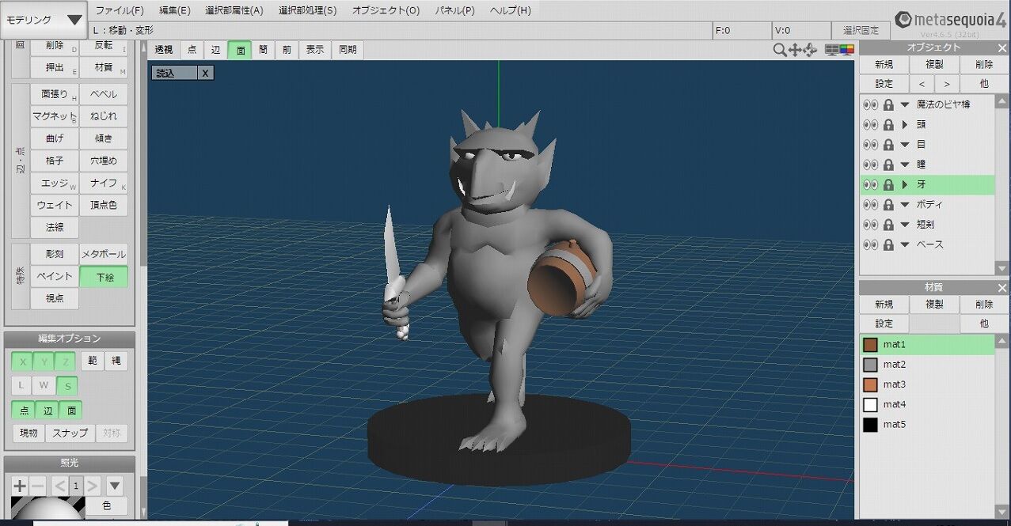Hide the 魔法のビヤ樽 object via eye icon
This screenshot has height=526, width=1011.
[870, 104]
